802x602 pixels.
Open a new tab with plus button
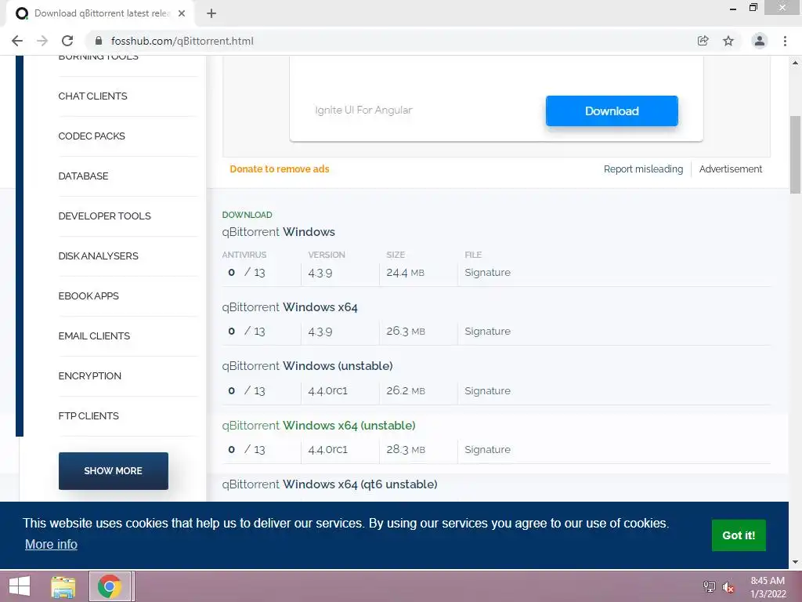pyautogui.click(x=211, y=14)
